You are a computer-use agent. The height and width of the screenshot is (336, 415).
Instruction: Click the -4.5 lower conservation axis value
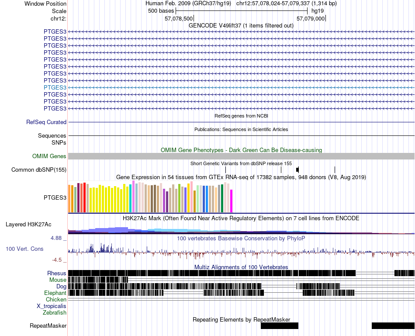pos(57,260)
